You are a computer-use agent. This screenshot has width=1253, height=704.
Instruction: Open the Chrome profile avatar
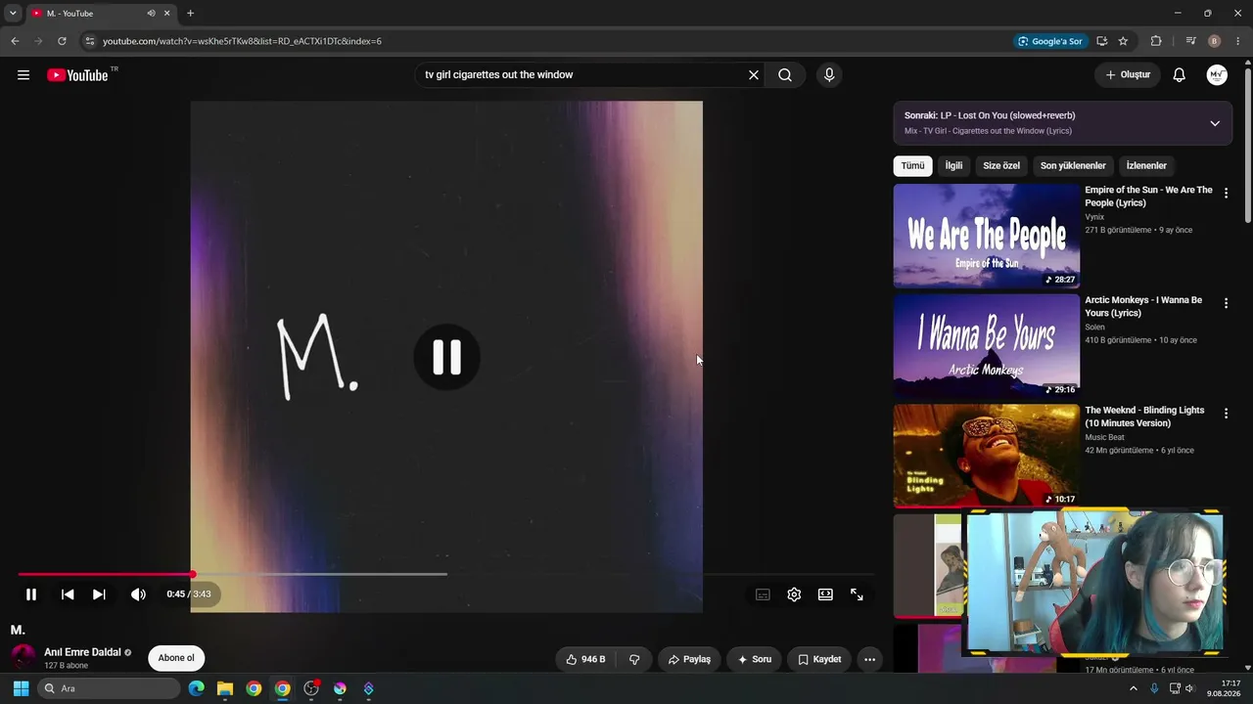coord(1215,41)
